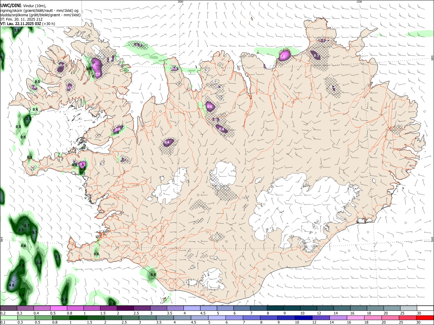Select the '1.4' rain value on the map
The image size is (434, 325).
[22, 295]
